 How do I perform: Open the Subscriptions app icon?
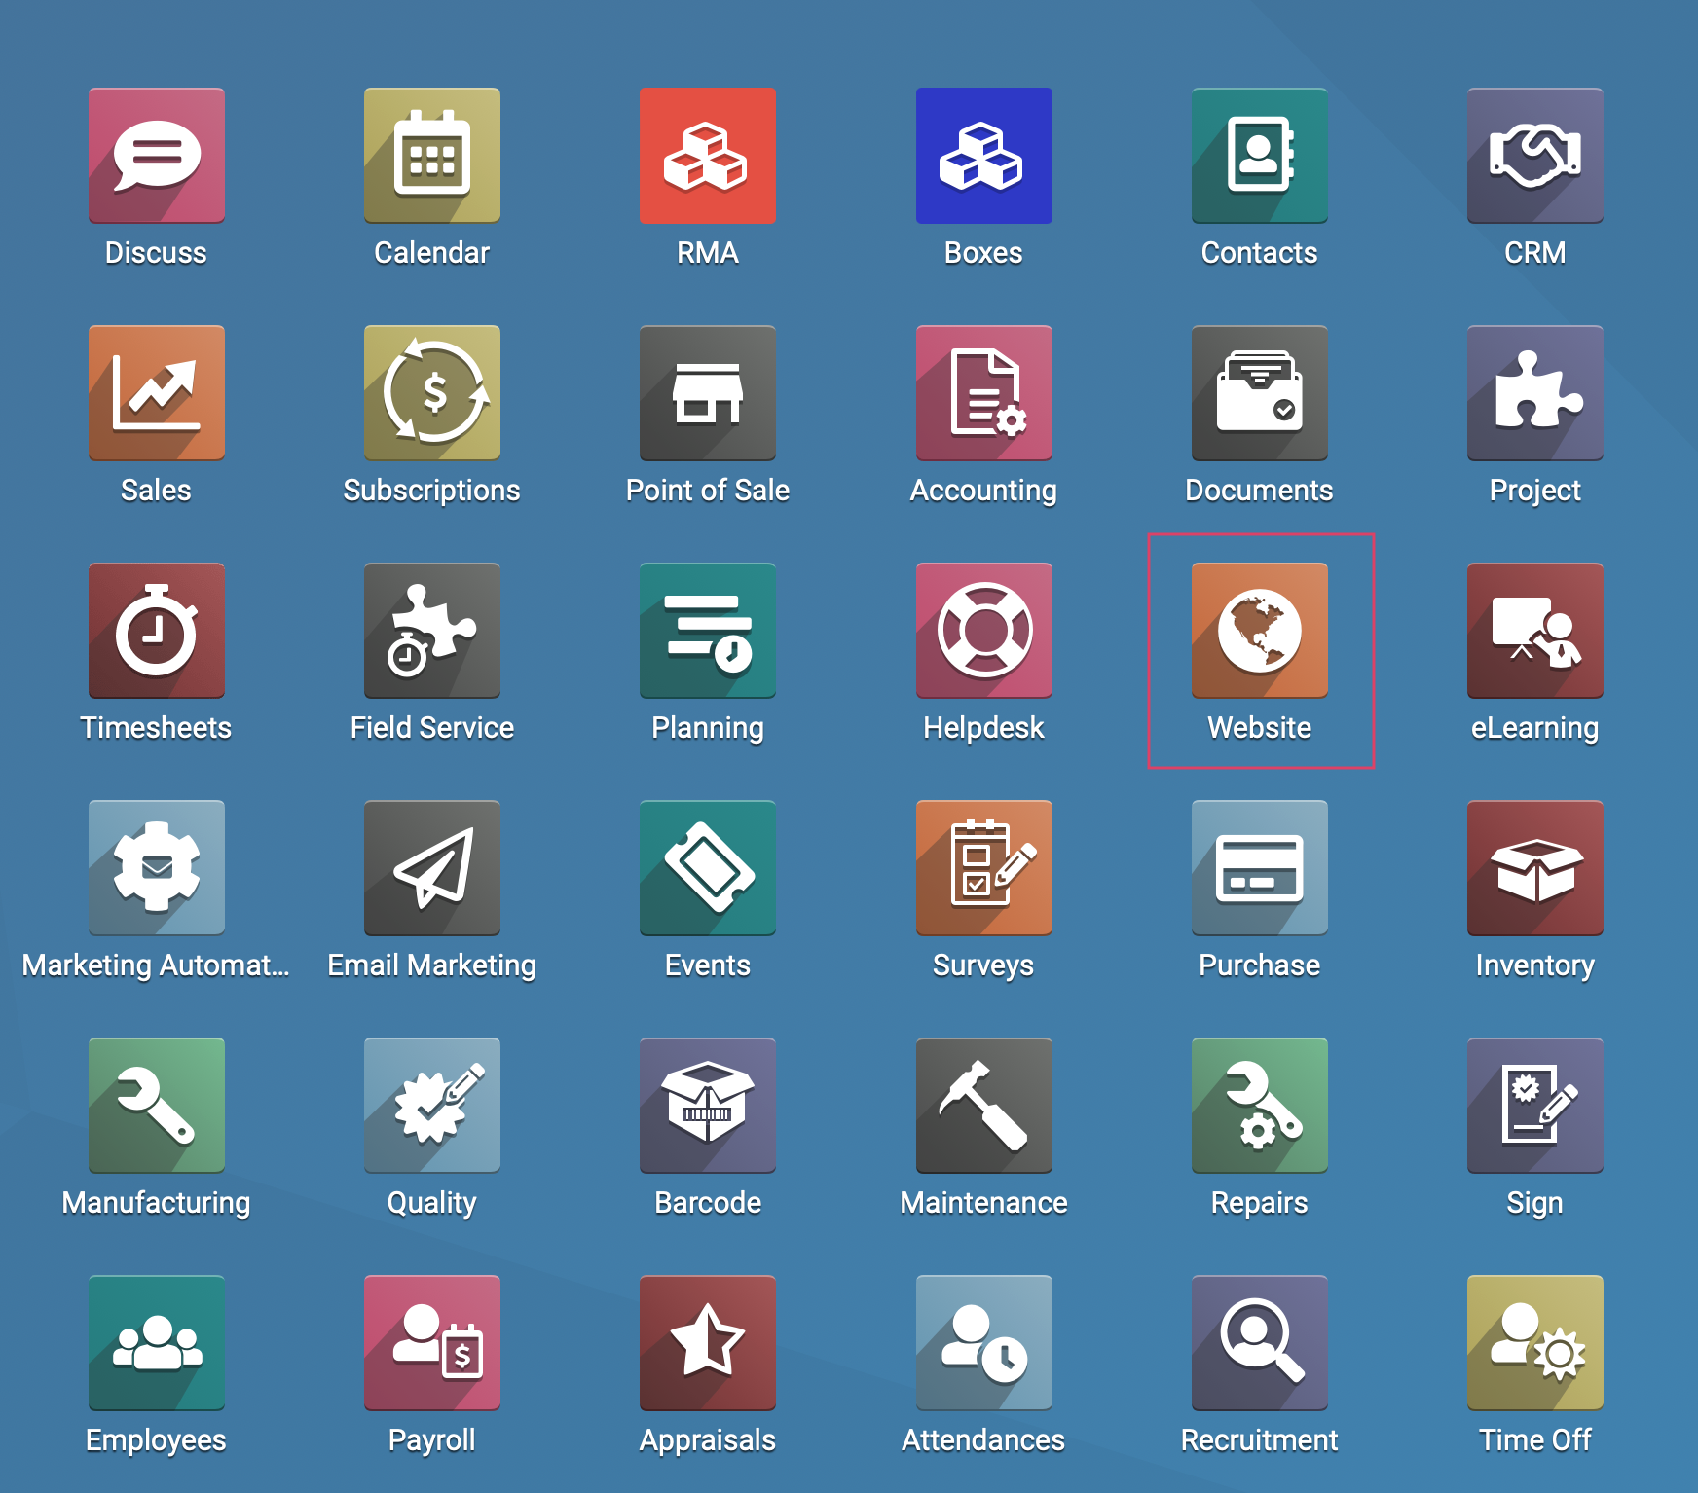(432, 393)
